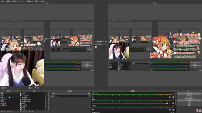This screenshot has width=202, height=113.
Task: Open transition settings gear beside the transition button
Action: 106,41
